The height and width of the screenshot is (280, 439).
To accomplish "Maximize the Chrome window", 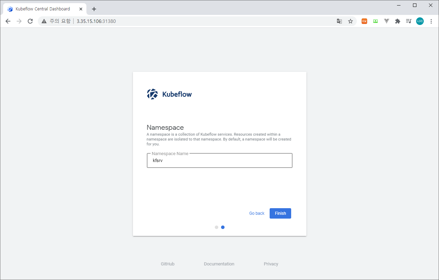I will click(x=415, y=5).
